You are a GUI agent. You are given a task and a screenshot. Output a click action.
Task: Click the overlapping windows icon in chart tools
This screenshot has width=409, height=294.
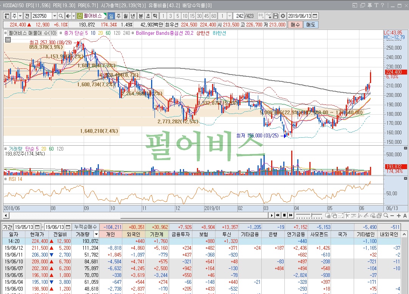click(x=334, y=215)
